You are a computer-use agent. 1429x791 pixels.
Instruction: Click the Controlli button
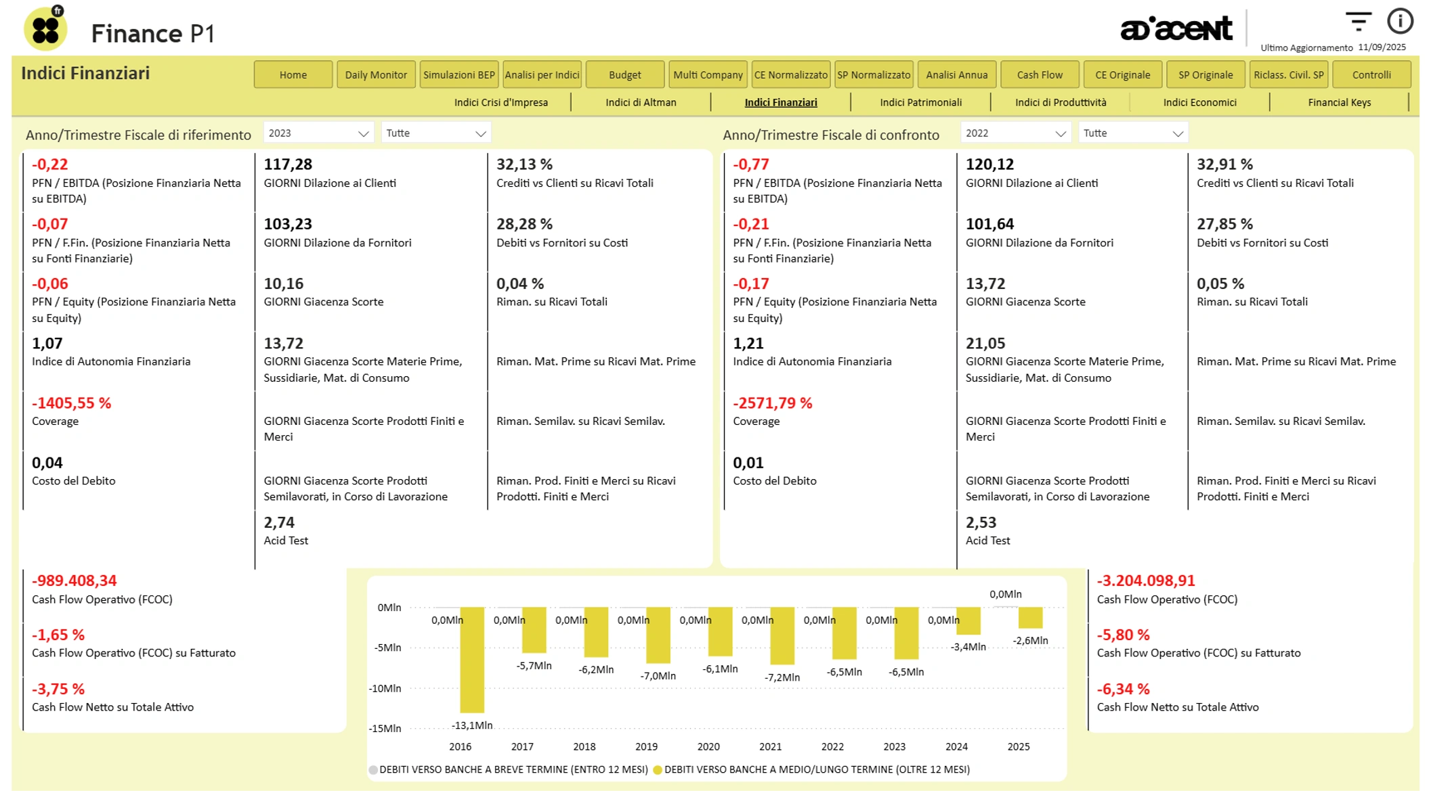[1371, 74]
